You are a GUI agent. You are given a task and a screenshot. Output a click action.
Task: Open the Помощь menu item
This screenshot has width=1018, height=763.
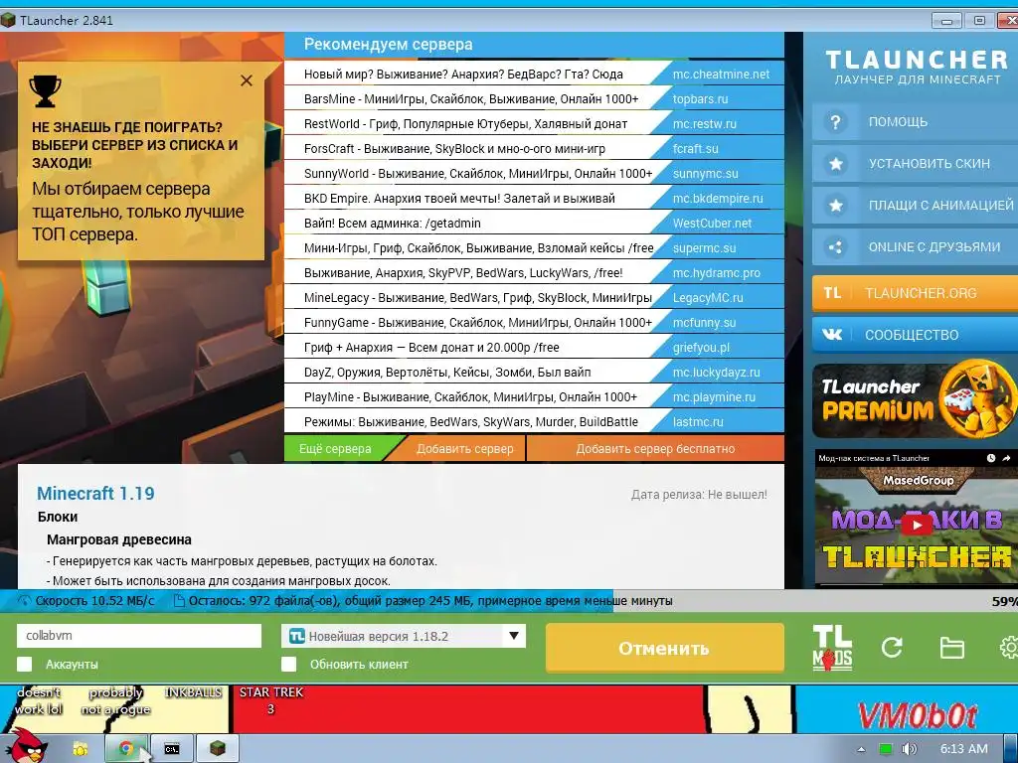(x=915, y=122)
